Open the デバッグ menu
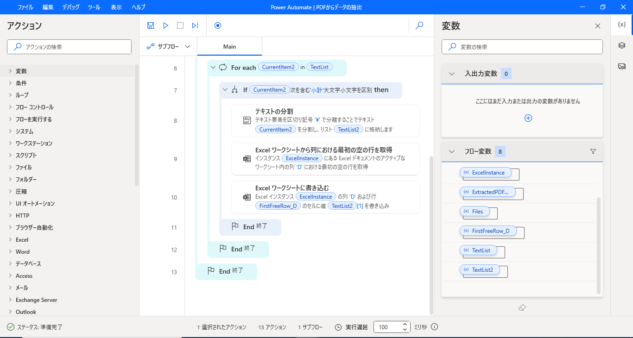This screenshot has width=633, height=338. point(70,7)
